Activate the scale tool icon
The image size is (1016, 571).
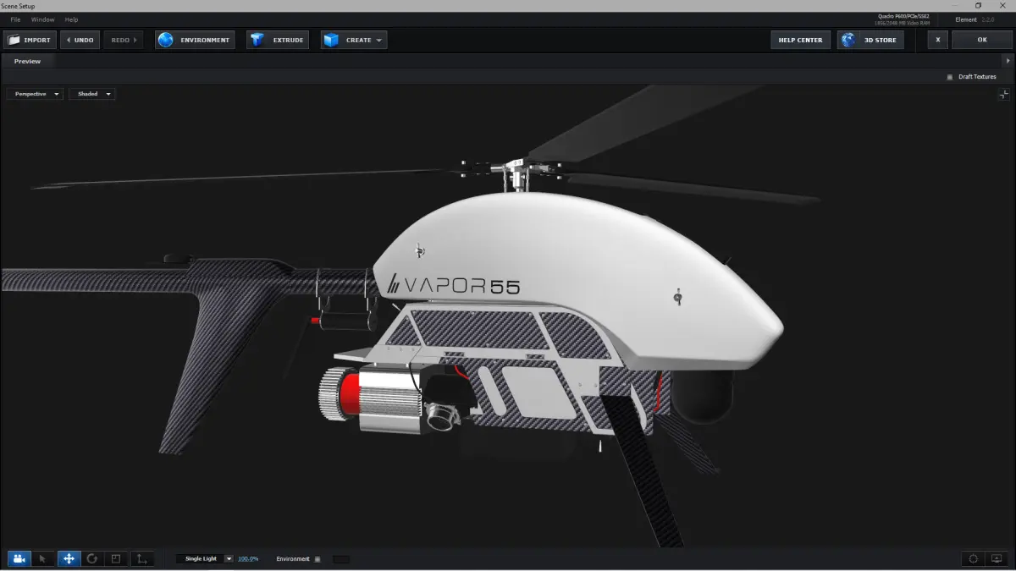coord(117,558)
